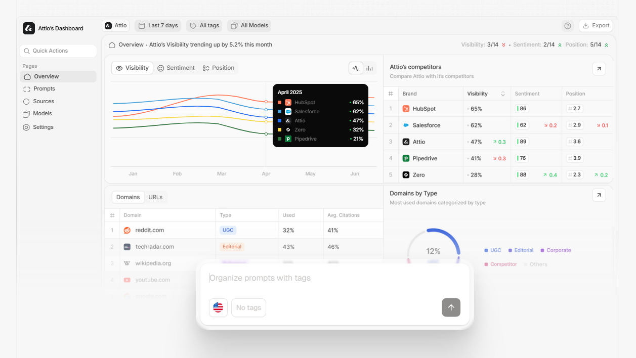Image resolution: width=636 pixels, height=358 pixels.
Task: Click Attio logo in competitors table
Action: 406,142
